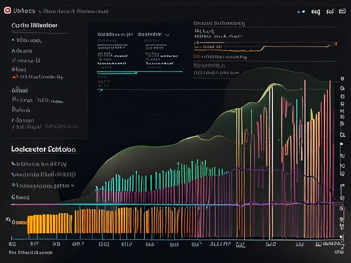
Task: Select the "Abcaca" sidebar item
Action: [21, 51]
